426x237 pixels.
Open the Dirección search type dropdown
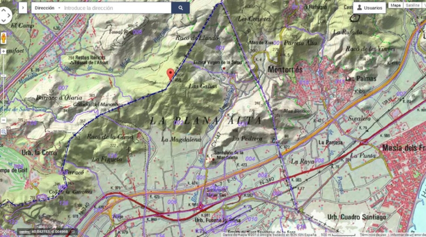tap(47, 8)
